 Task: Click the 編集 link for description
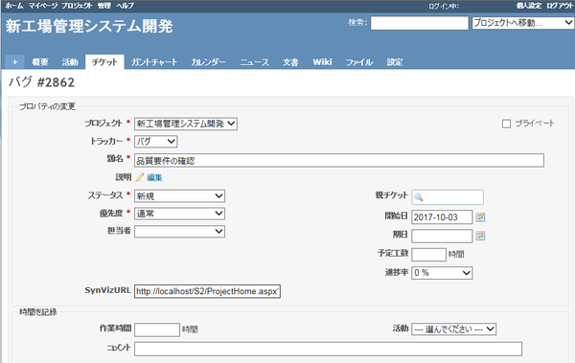[x=154, y=178]
